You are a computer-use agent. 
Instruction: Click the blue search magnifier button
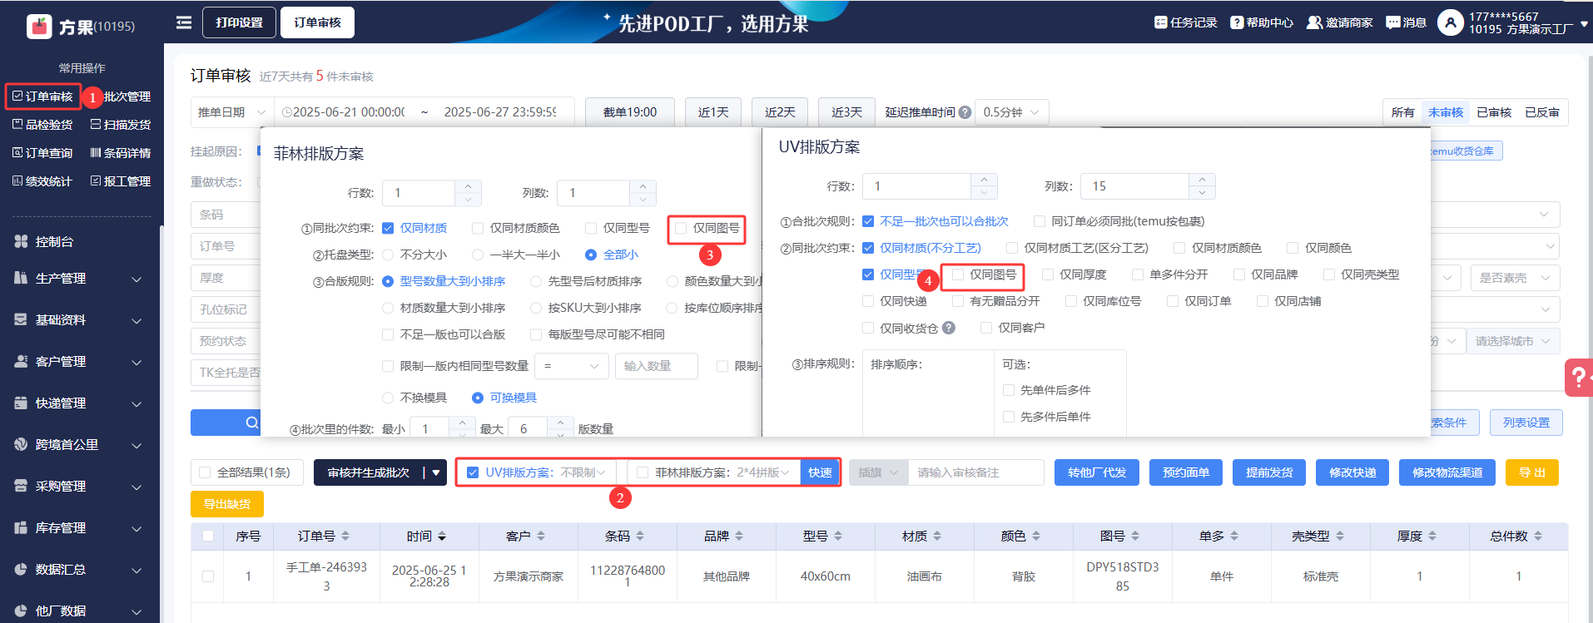coord(251,423)
